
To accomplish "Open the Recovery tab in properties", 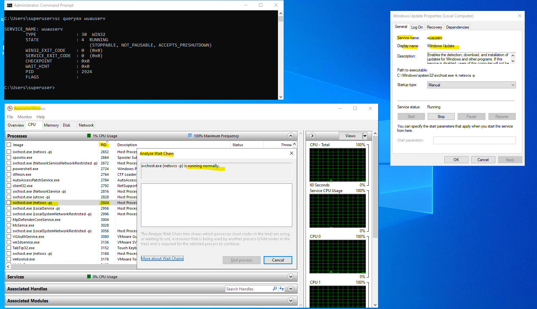I will 434,27.
